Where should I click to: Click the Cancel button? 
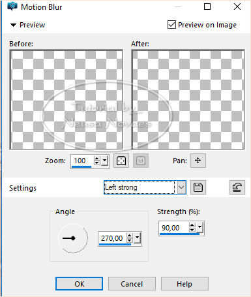pyautogui.click(x=132, y=284)
